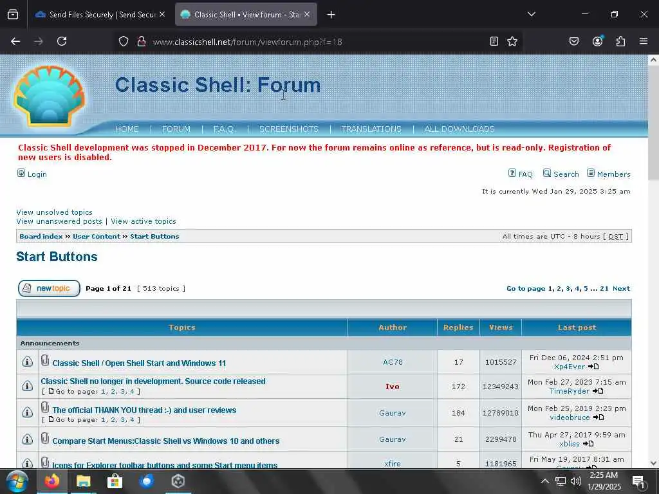Go to Board index breadcrumb
This screenshot has height=494, width=659.
(x=41, y=237)
